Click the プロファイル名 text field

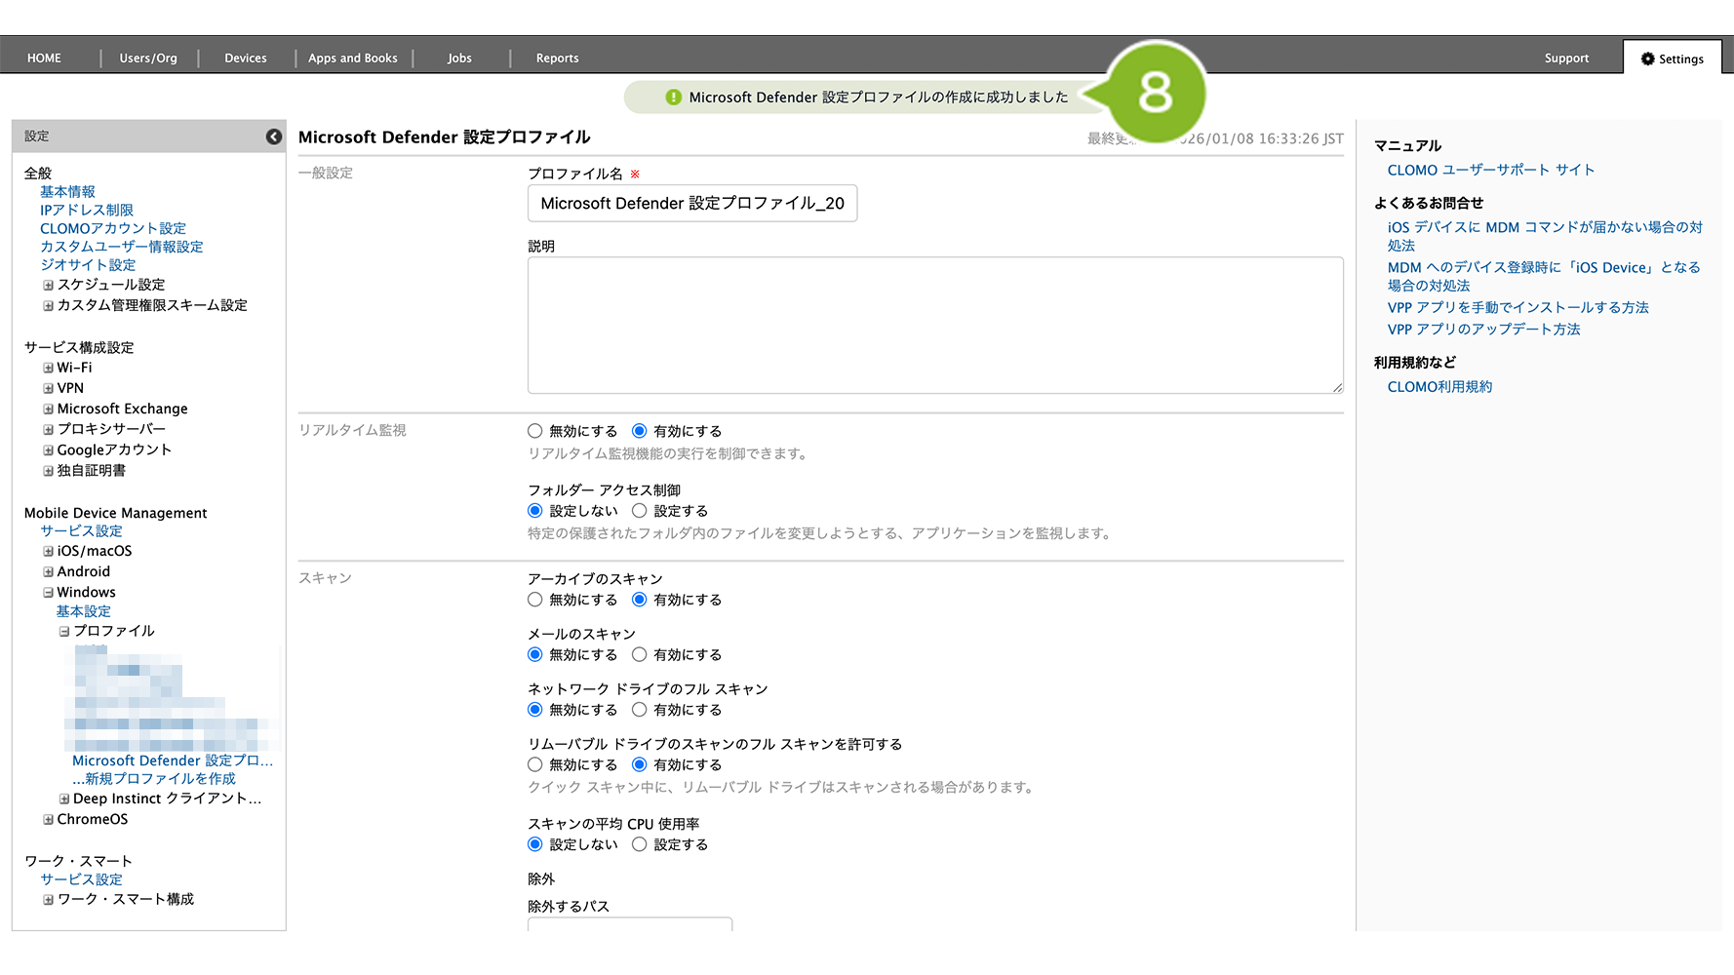[692, 204]
